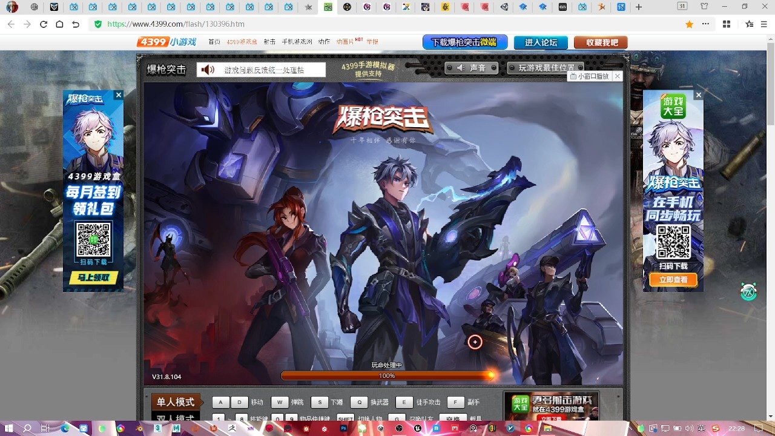Close the right-side 游戏大全 advertisement

(x=698, y=95)
